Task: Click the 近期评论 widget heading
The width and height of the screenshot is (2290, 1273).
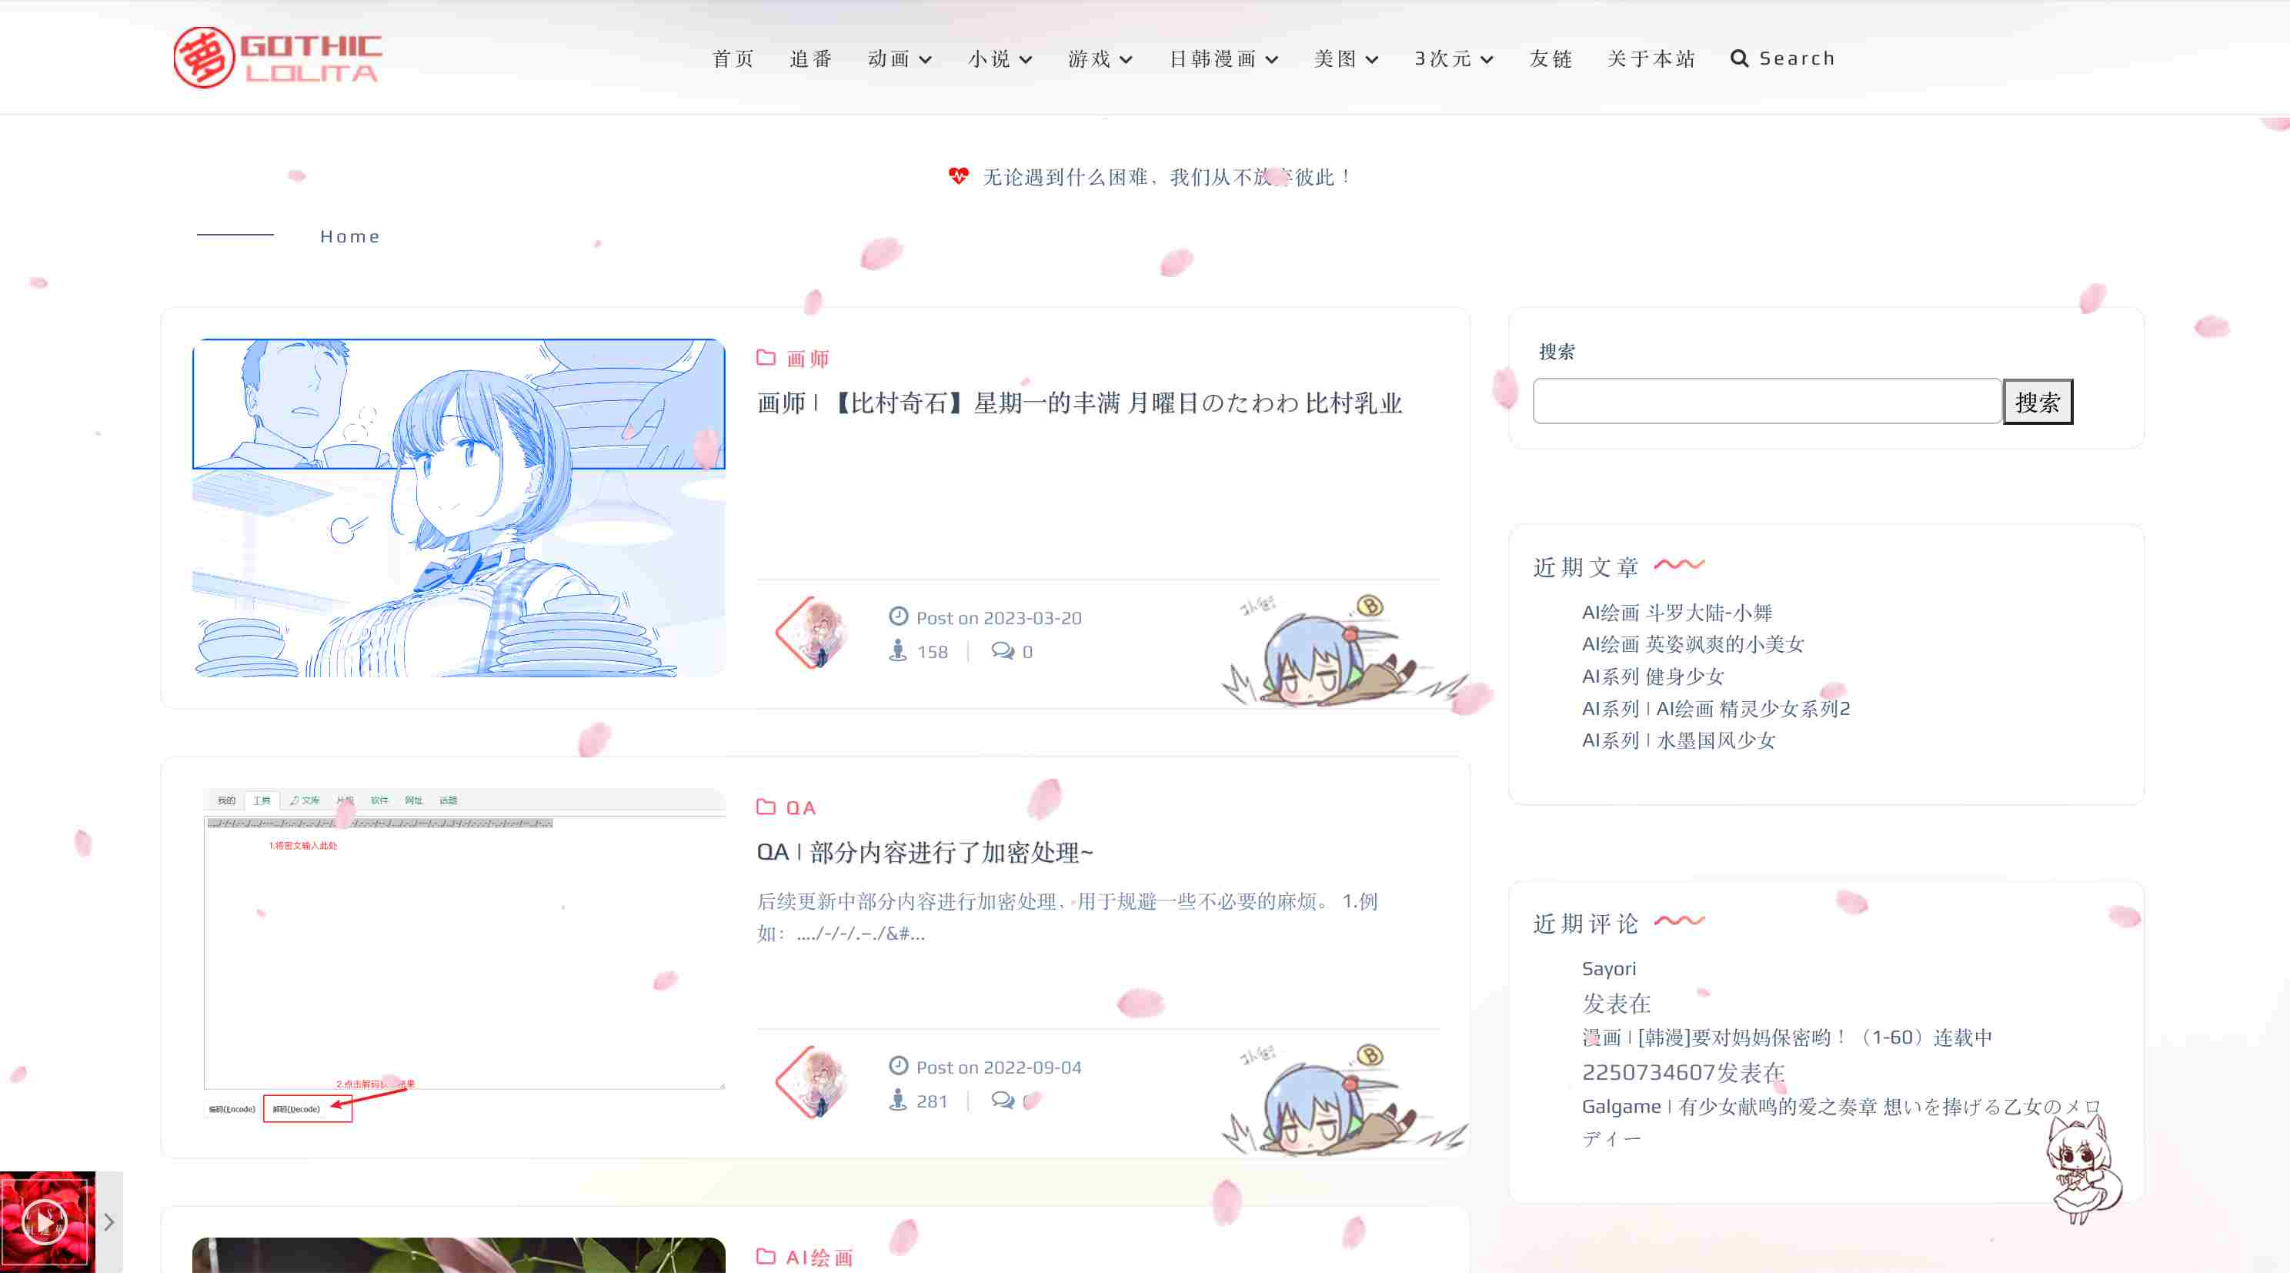Action: [x=1586, y=924]
